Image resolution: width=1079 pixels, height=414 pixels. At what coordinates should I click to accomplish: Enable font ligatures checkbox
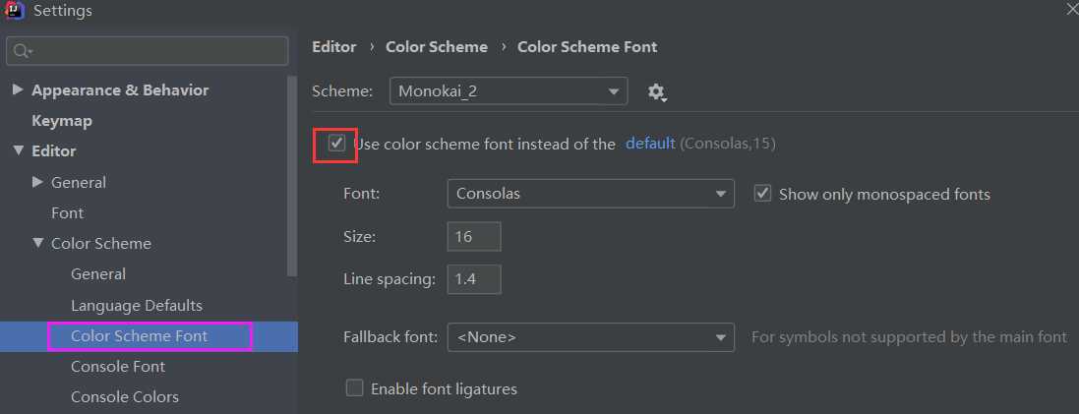point(355,388)
